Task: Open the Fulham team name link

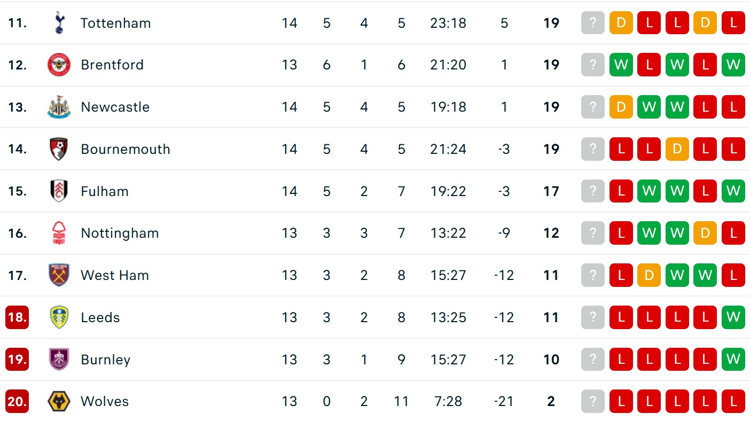Action: [x=105, y=191]
